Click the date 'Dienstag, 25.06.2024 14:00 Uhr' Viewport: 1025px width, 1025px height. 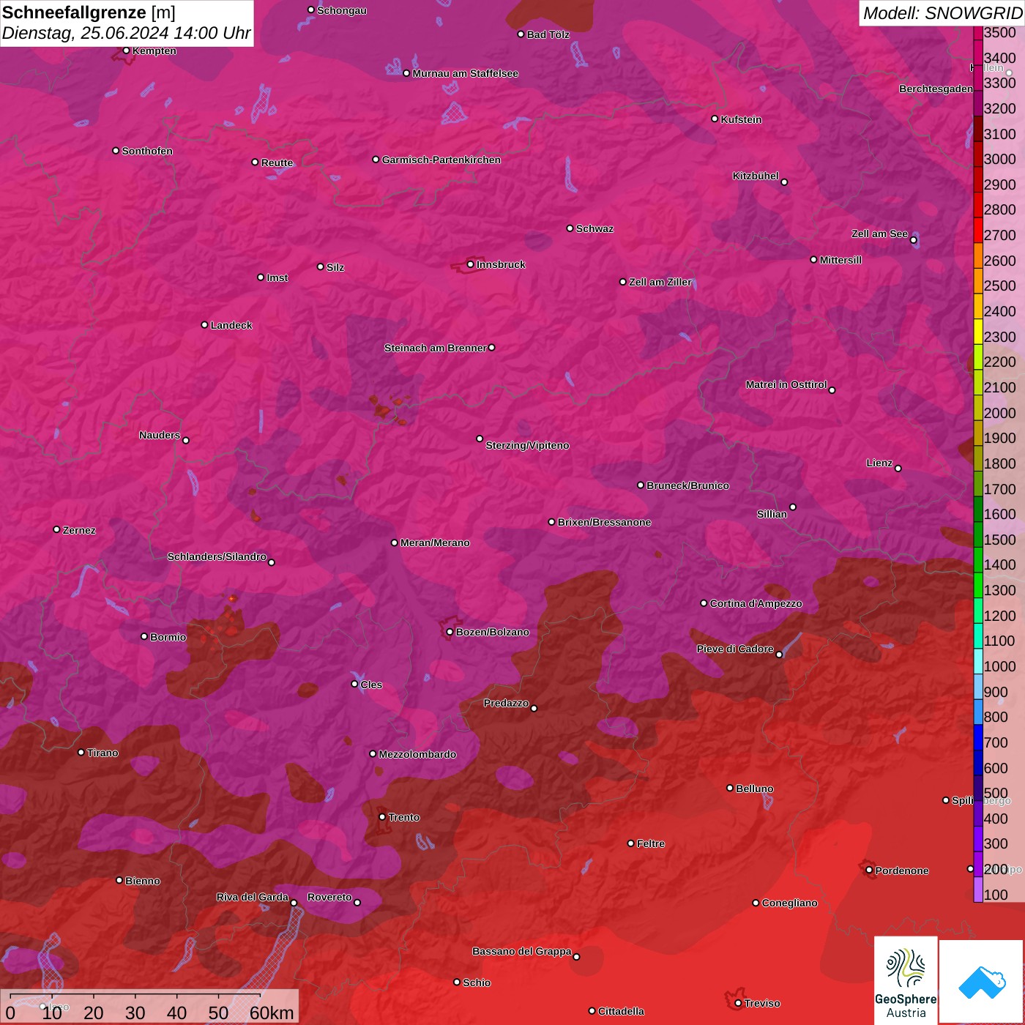[x=126, y=33]
